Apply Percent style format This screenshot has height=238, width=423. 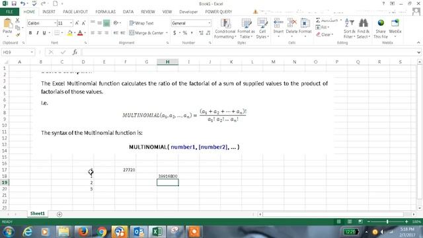[185, 33]
